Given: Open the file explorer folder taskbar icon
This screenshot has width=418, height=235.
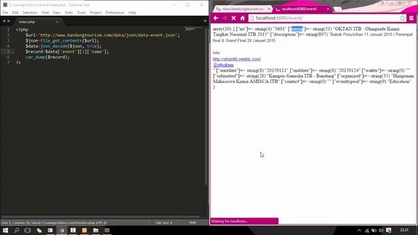Looking at the screenshot, I should point(96,230).
